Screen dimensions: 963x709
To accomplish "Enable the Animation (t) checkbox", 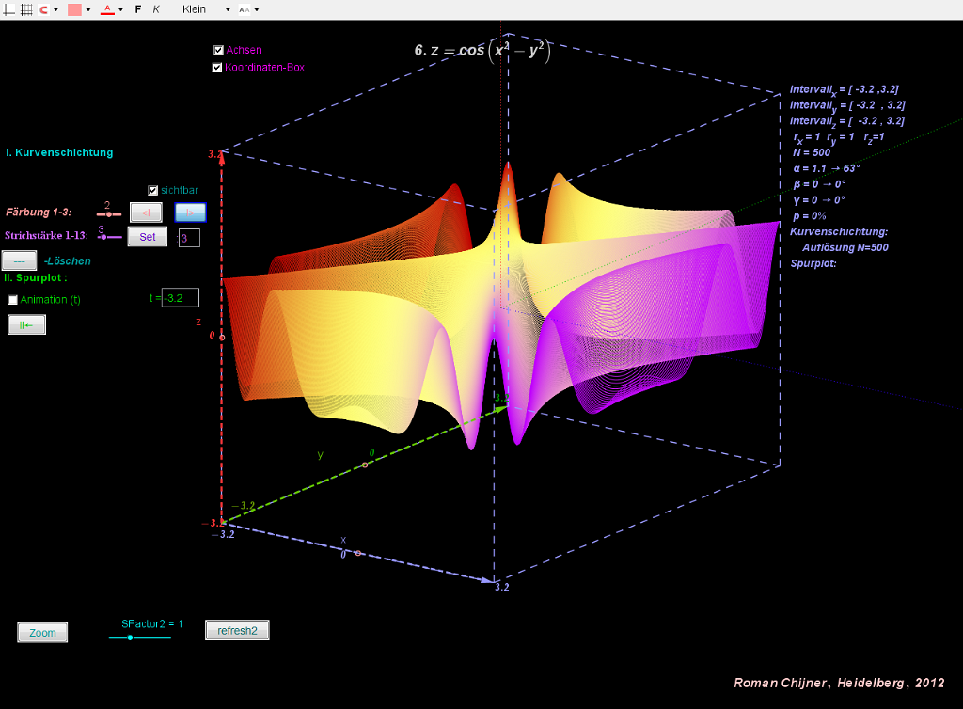I will [x=12, y=300].
